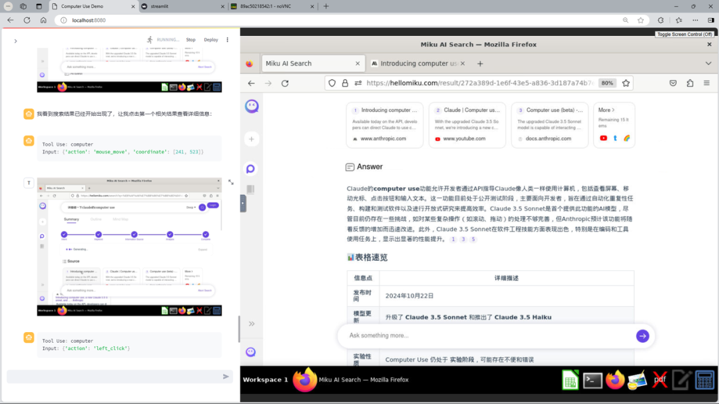This screenshot has width=719, height=404.
Task: Open the Streamlit three-dot options menu
Action: click(227, 40)
